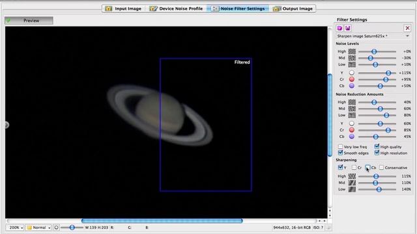This screenshot has height=234, width=417.
Task: Click the Noise Reduction Amounts Mid pattern icon
Action: coord(352,109)
